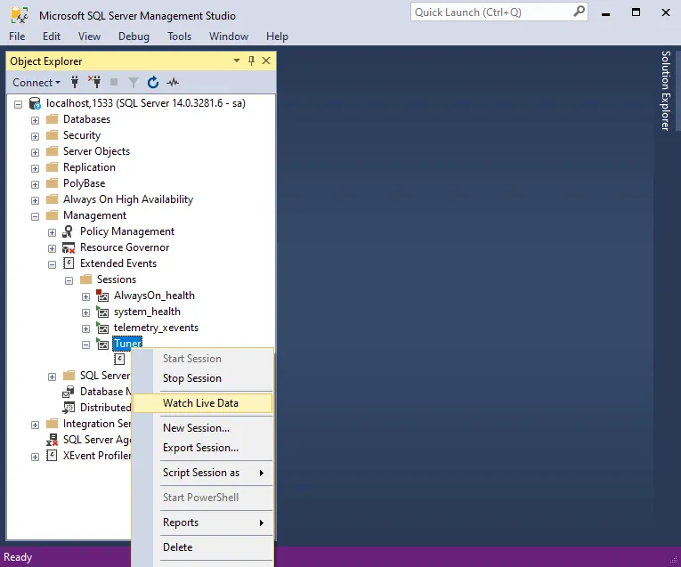Click the Quick Launch search field
The image size is (681, 567).
[492, 12]
